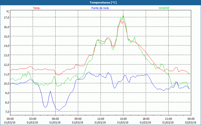
Task: Click the 15:00 time axis label
Action: click(123, 119)
